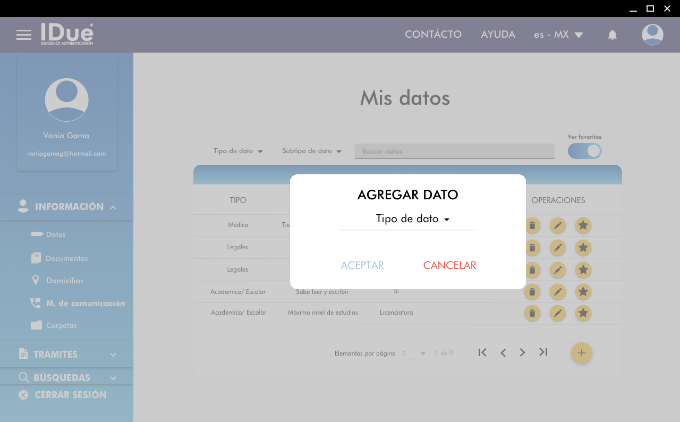Click the ACEPTAR button

(x=362, y=265)
